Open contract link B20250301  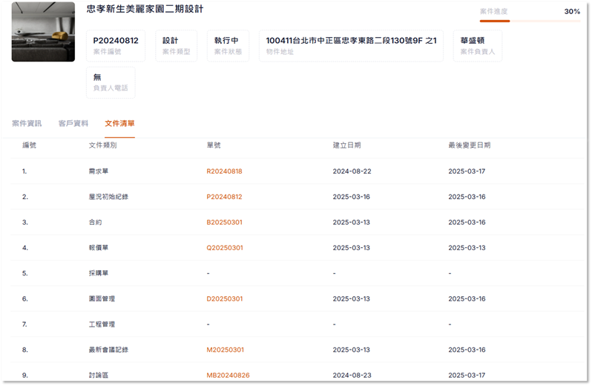pos(224,223)
